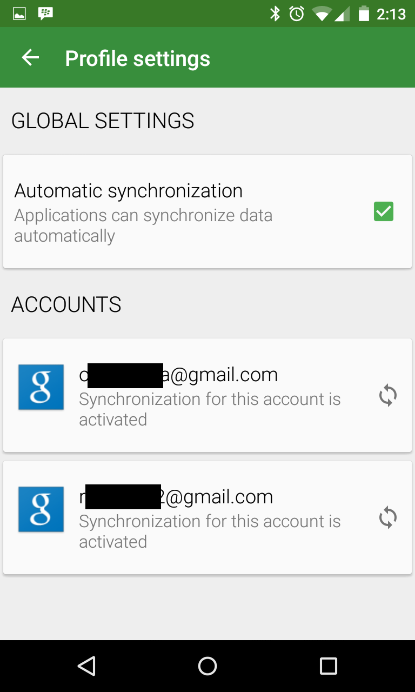Tap the BBM notification icon in the status bar
Image resolution: width=415 pixels, height=692 pixels.
[x=45, y=14]
